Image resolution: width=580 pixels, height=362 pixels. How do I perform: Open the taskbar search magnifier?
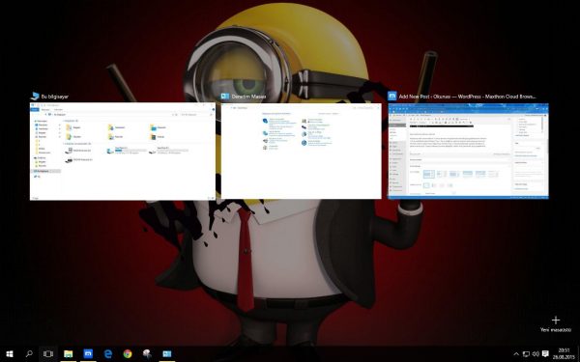click(29, 354)
